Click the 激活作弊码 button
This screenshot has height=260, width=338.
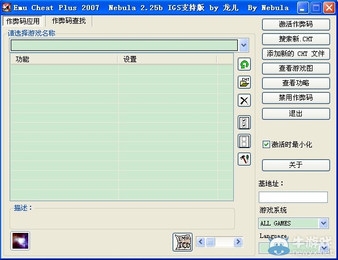pos(296,24)
